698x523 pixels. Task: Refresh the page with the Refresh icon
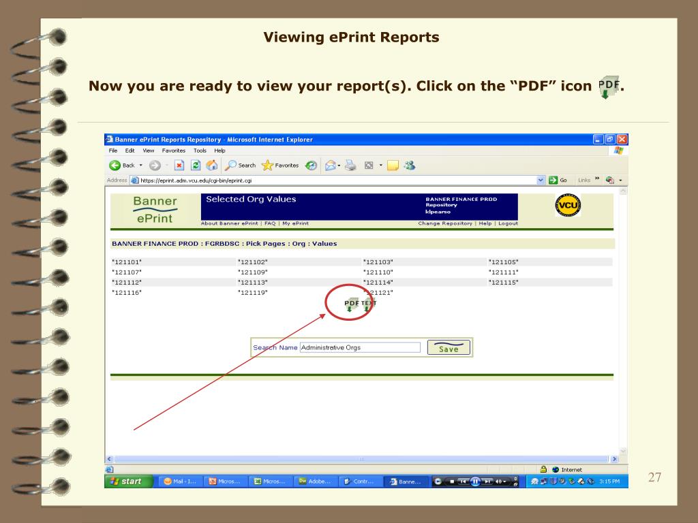(x=196, y=165)
